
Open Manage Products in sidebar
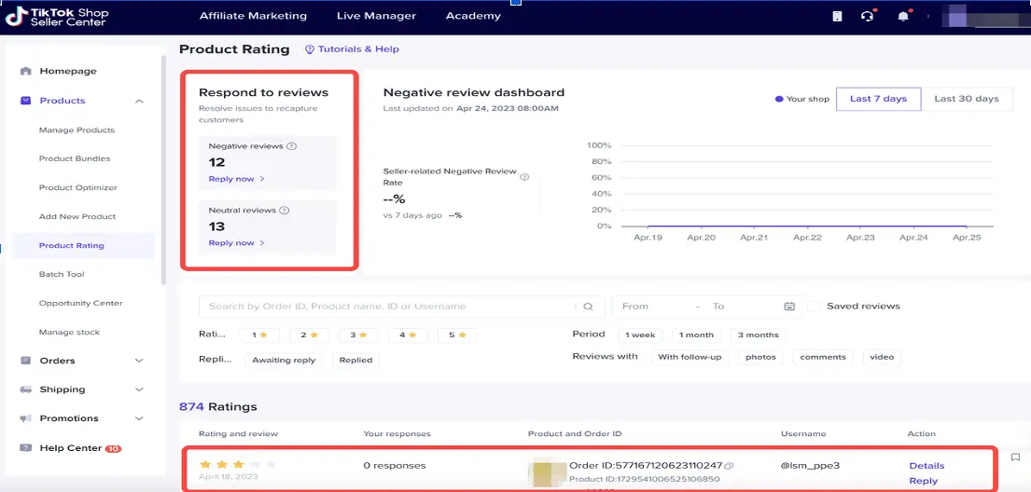[77, 130]
